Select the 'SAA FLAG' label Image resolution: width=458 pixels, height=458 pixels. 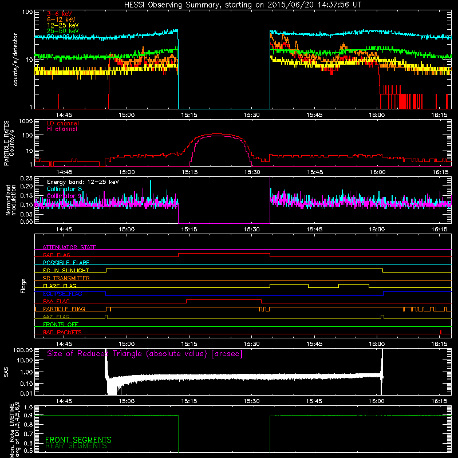[x=56, y=302]
